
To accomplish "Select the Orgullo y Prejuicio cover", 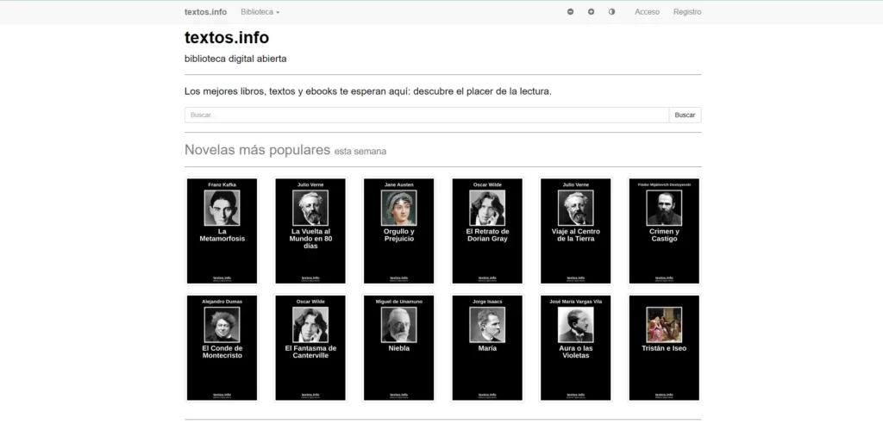I will 398,231.
